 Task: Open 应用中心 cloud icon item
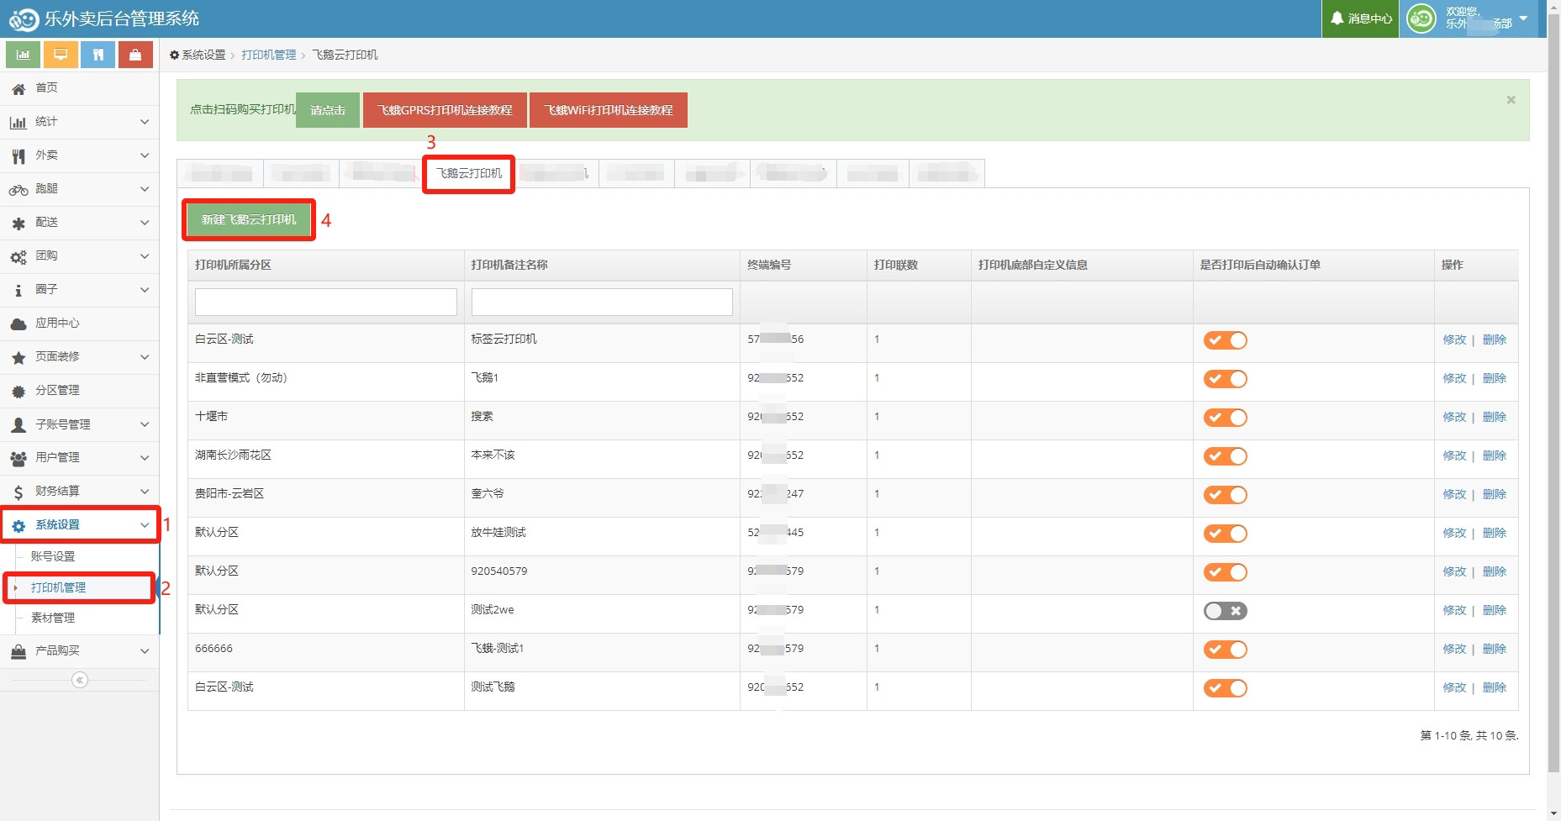tap(18, 324)
